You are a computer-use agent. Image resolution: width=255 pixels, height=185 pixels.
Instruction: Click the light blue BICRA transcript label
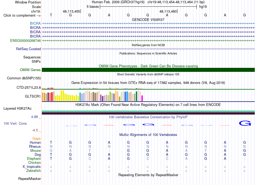point(35,24)
